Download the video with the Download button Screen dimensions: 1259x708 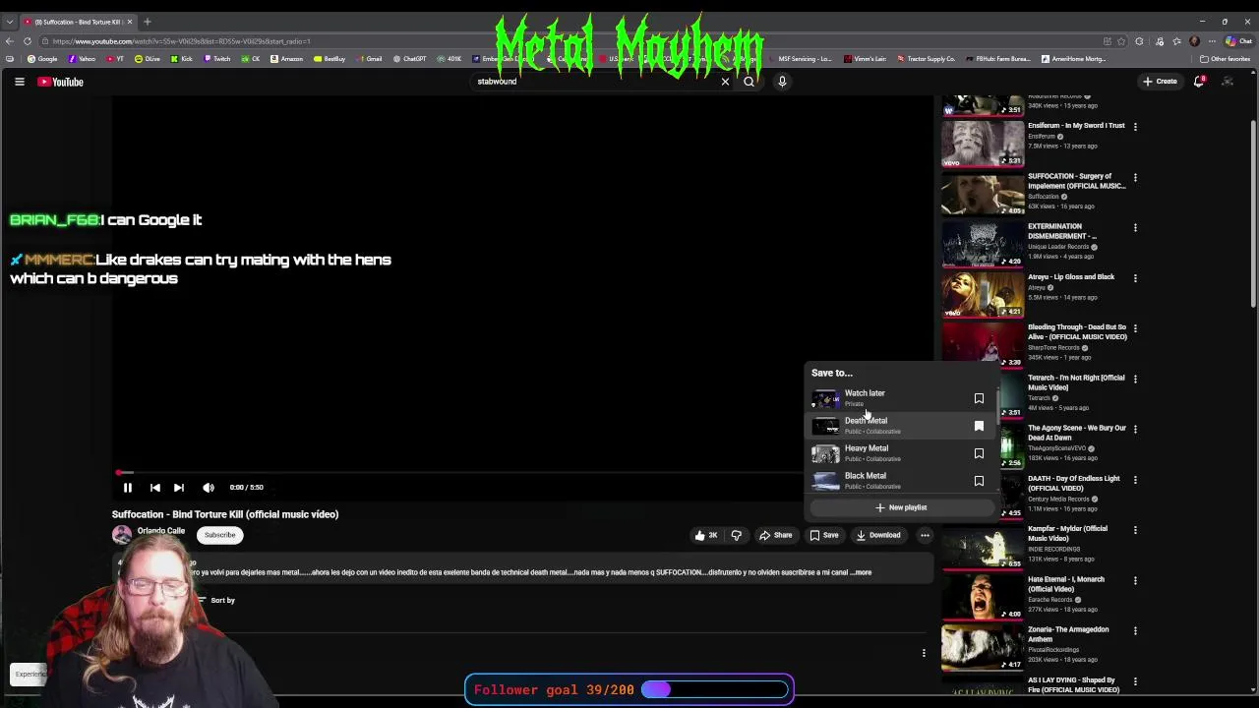pyautogui.click(x=878, y=535)
